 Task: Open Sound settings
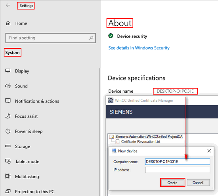(21, 86)
